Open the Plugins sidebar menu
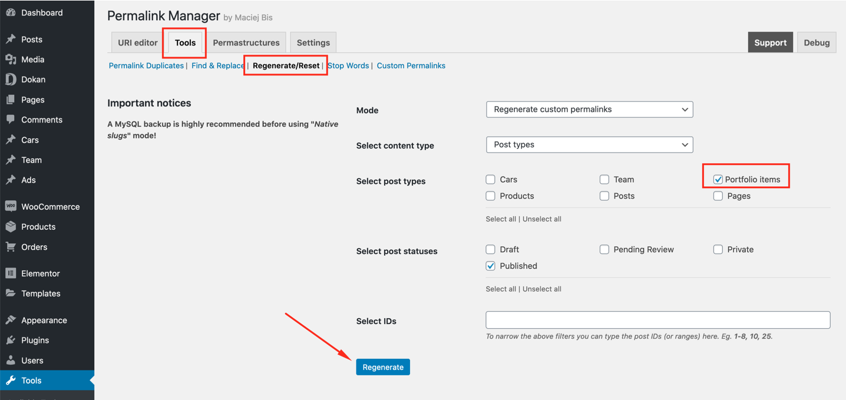 47,341
